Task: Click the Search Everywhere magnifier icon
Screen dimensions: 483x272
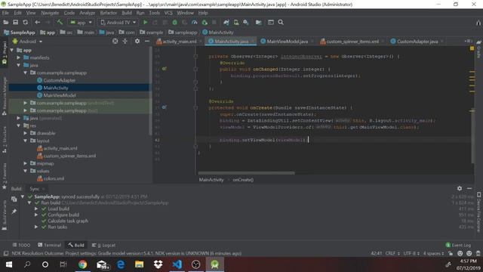Action: click(281, 22)
